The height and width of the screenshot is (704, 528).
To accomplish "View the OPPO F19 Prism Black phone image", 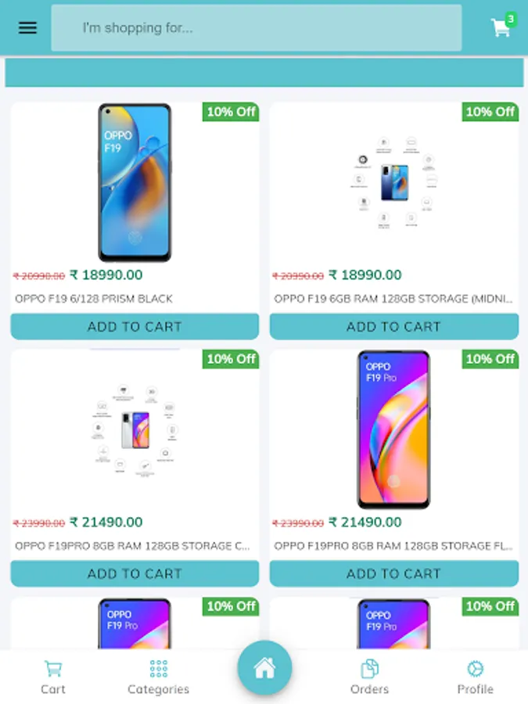I will tap(135, 183).
